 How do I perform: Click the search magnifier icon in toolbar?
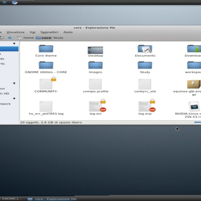(10, 38)
